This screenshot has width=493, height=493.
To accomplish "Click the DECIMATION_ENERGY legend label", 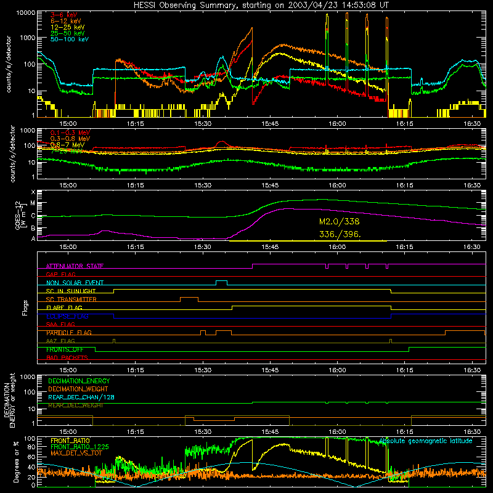I will coord(79,381).
